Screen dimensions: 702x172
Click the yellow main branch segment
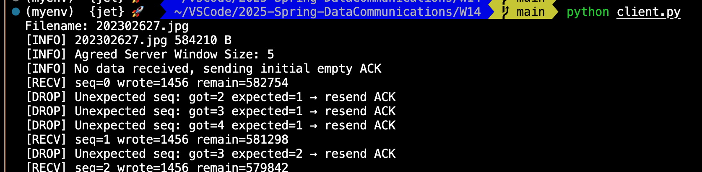point(524,12)
